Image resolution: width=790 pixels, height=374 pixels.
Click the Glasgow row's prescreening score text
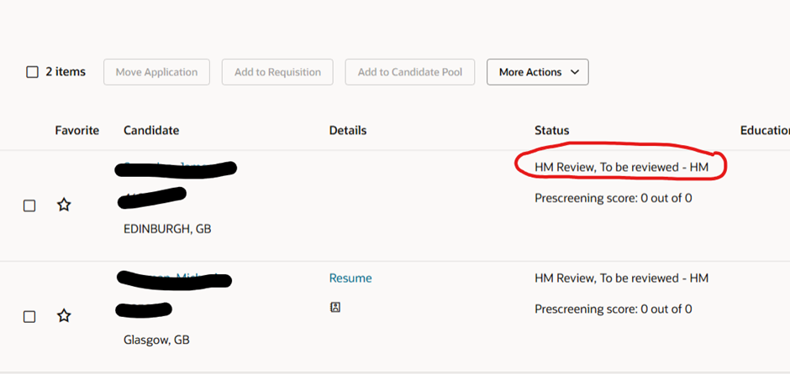tap(614, 309)
